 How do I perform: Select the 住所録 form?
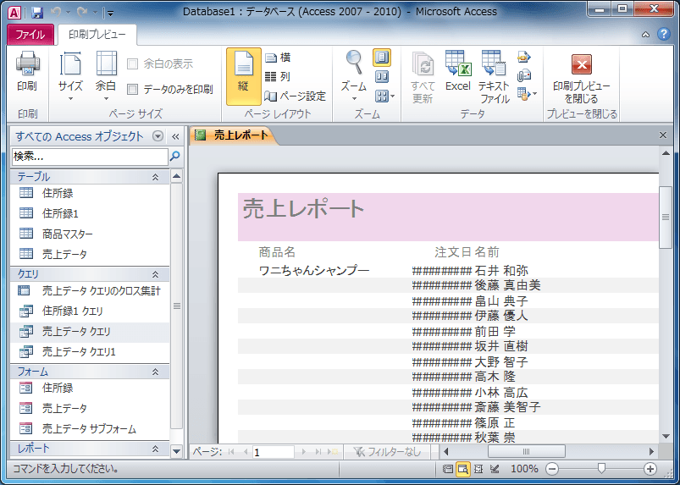90,388
